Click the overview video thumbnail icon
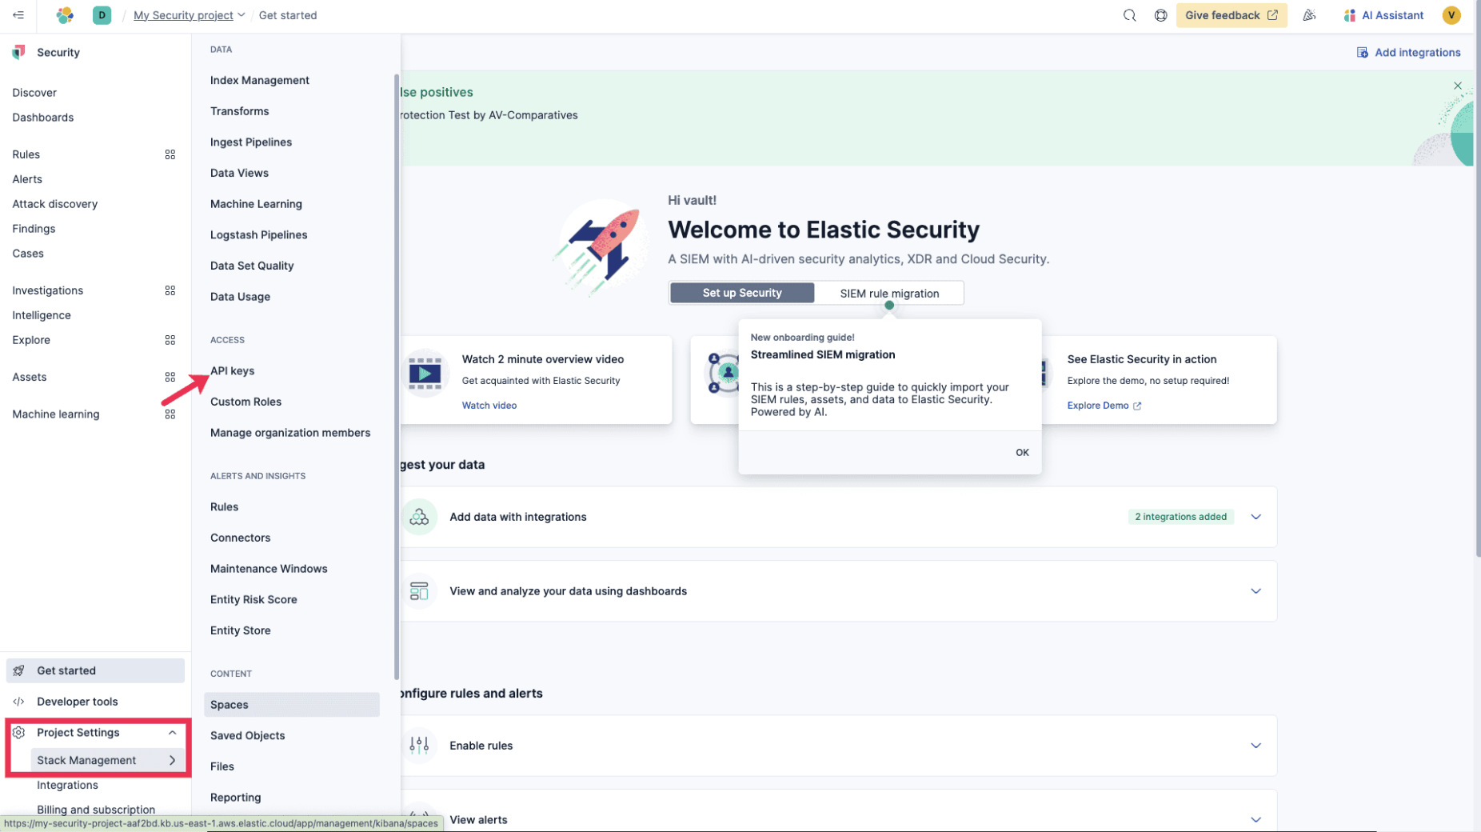The width and height of the screenshot is (1481, 832). click(425, 373)
